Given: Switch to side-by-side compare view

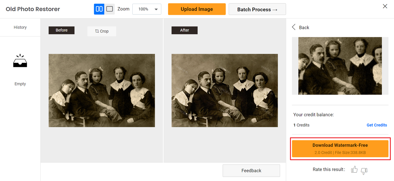Looking at the screenshot, I should [x=99, y=9].
